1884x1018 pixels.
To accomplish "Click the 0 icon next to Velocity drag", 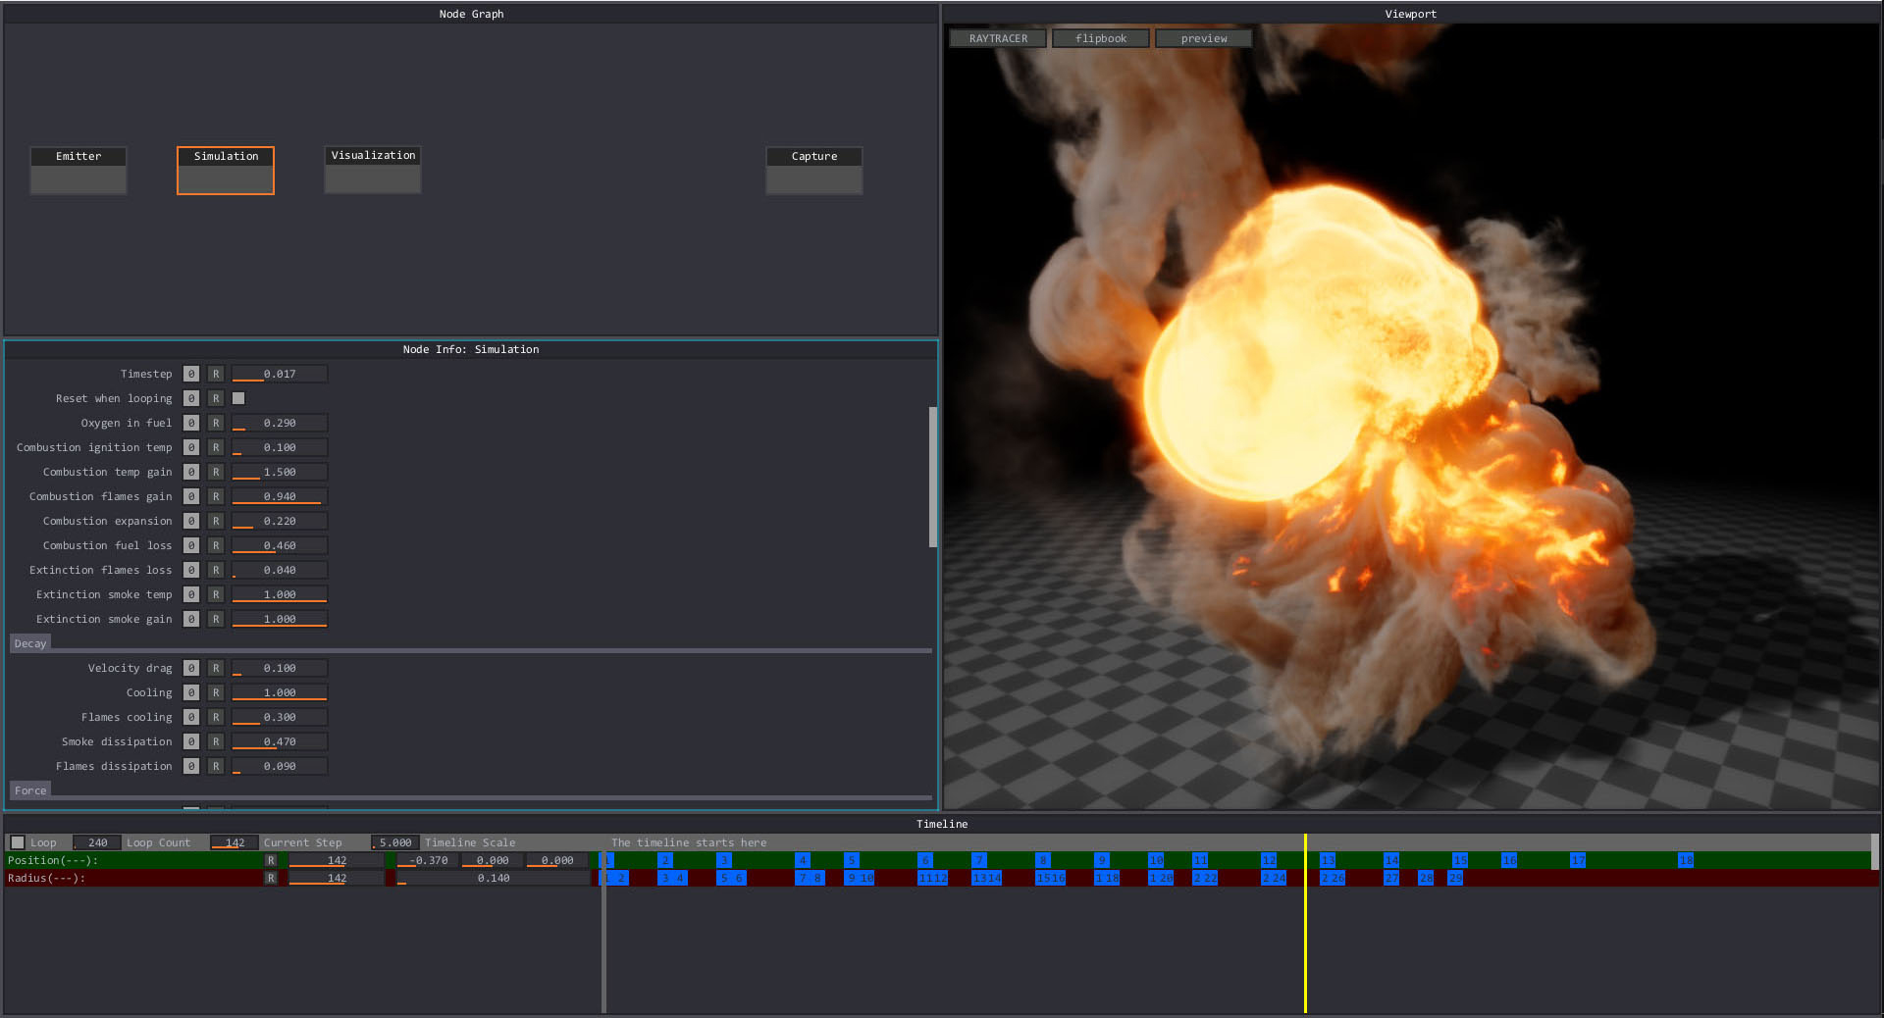I will point(191,668).
